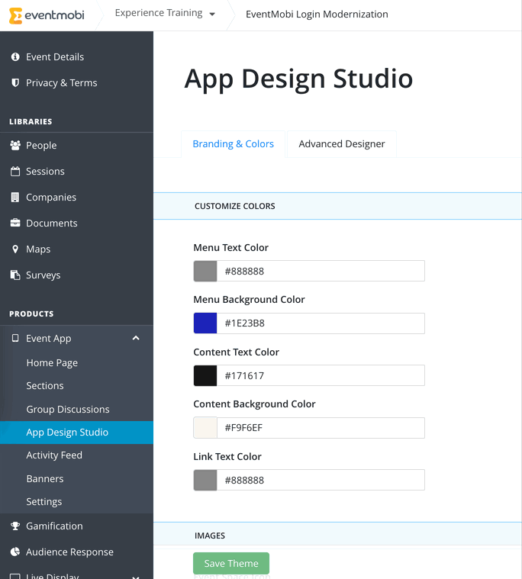Open Activity Feed in the sidebar

click(54, 455)
